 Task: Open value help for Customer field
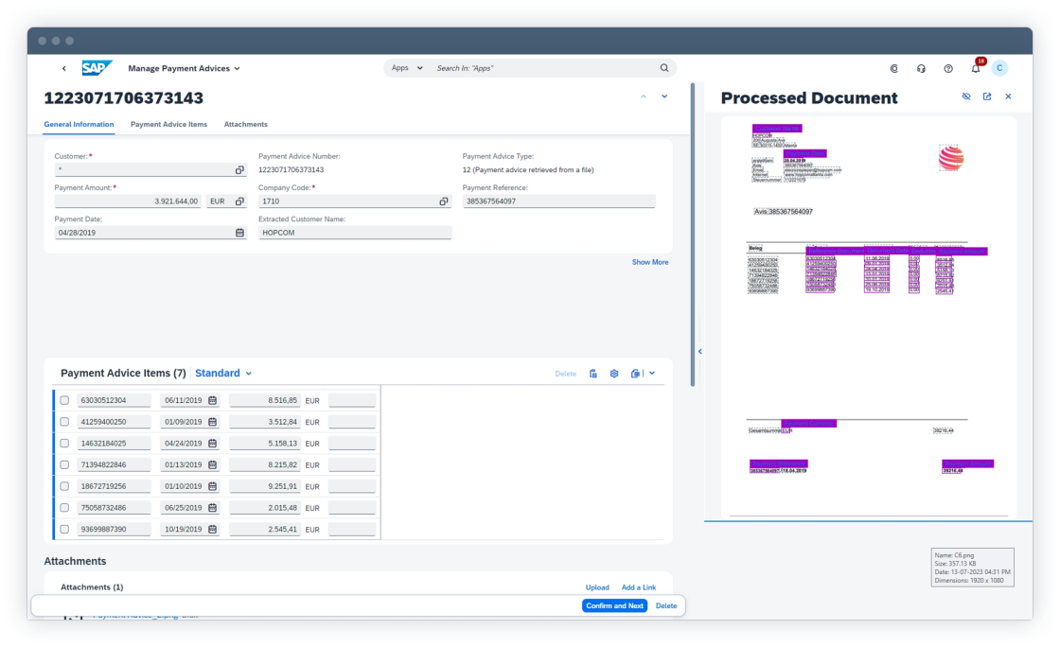[239, 170]
